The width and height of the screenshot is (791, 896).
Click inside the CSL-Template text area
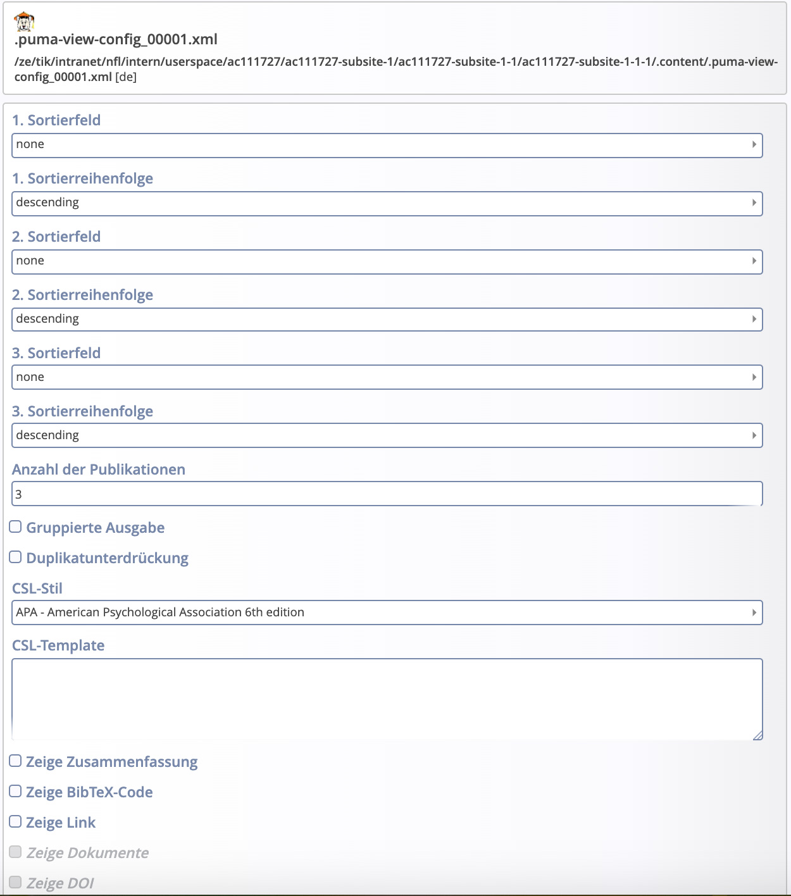(387, 699)
